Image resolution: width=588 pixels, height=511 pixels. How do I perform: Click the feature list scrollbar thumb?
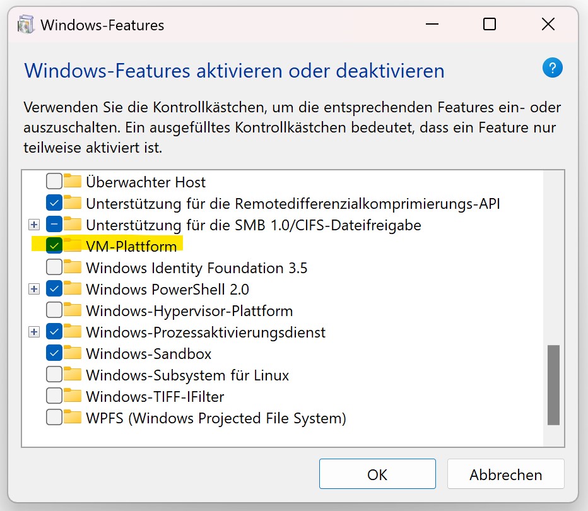pos(553,384)
